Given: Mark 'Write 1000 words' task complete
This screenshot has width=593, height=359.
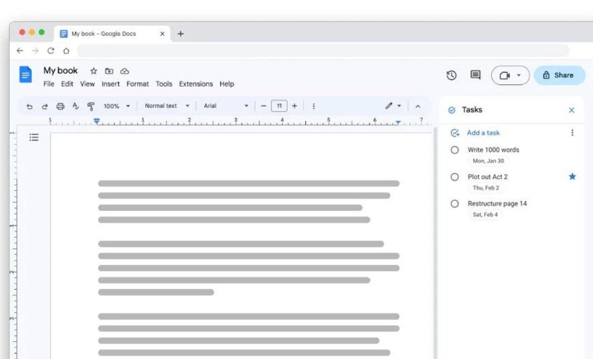Looking at the screenshot, I should point(454,150).
